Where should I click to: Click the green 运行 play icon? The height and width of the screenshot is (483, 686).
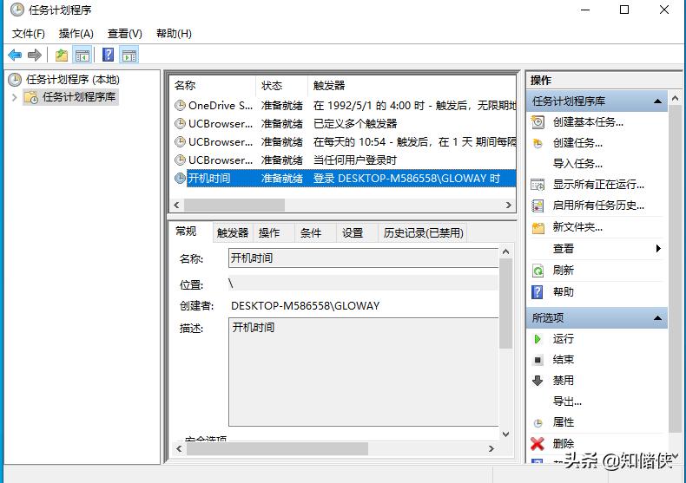pos(538,339)
